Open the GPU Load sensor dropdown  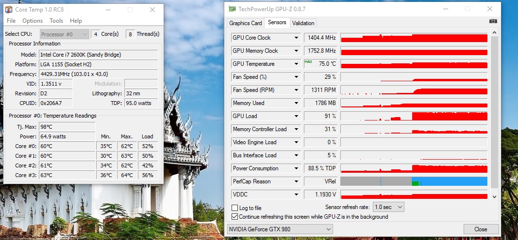click(x=296, y=116)
